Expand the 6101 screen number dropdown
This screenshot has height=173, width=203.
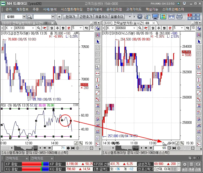point(24,17)
